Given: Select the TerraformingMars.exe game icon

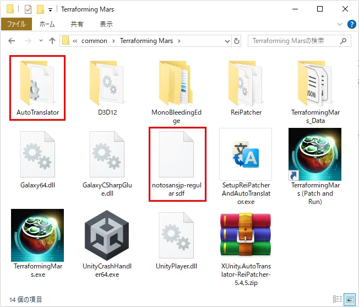Looking at the screenshot, I should (37, 235).
